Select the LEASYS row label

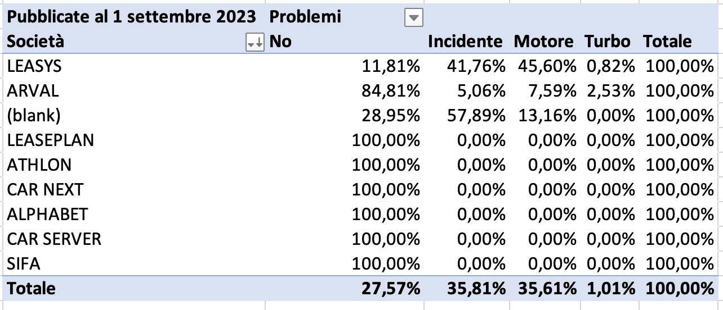coord(34,66)
